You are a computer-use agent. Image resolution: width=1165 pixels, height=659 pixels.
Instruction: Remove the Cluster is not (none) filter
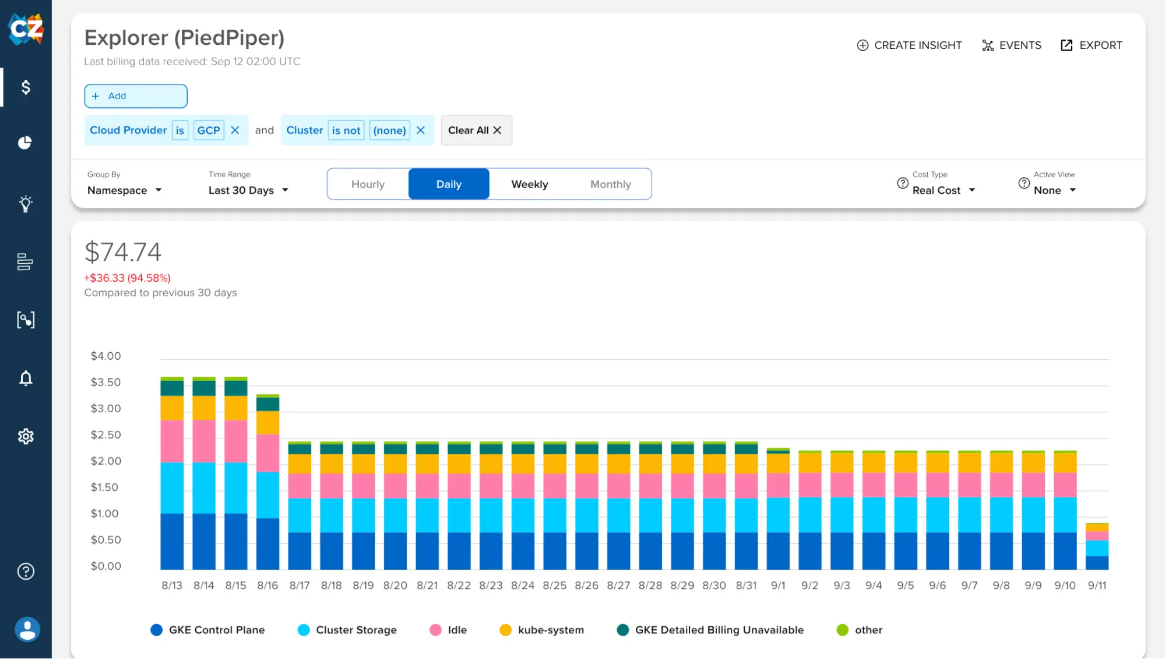(x=421, y=130)
